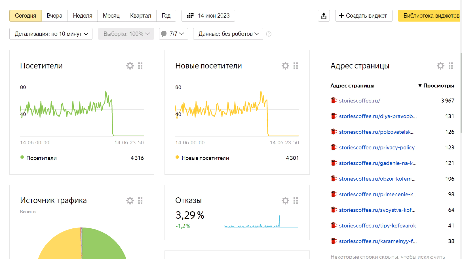
Task: Toggle green Посетители legend marker
Action: click(x=22, y=157)
